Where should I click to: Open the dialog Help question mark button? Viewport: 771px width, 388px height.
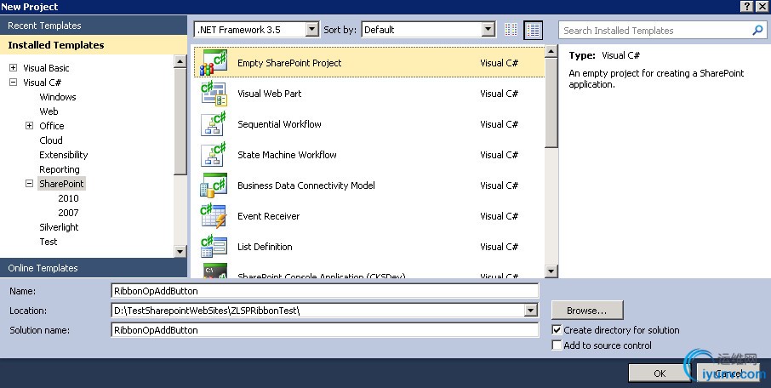click(747, 6)
